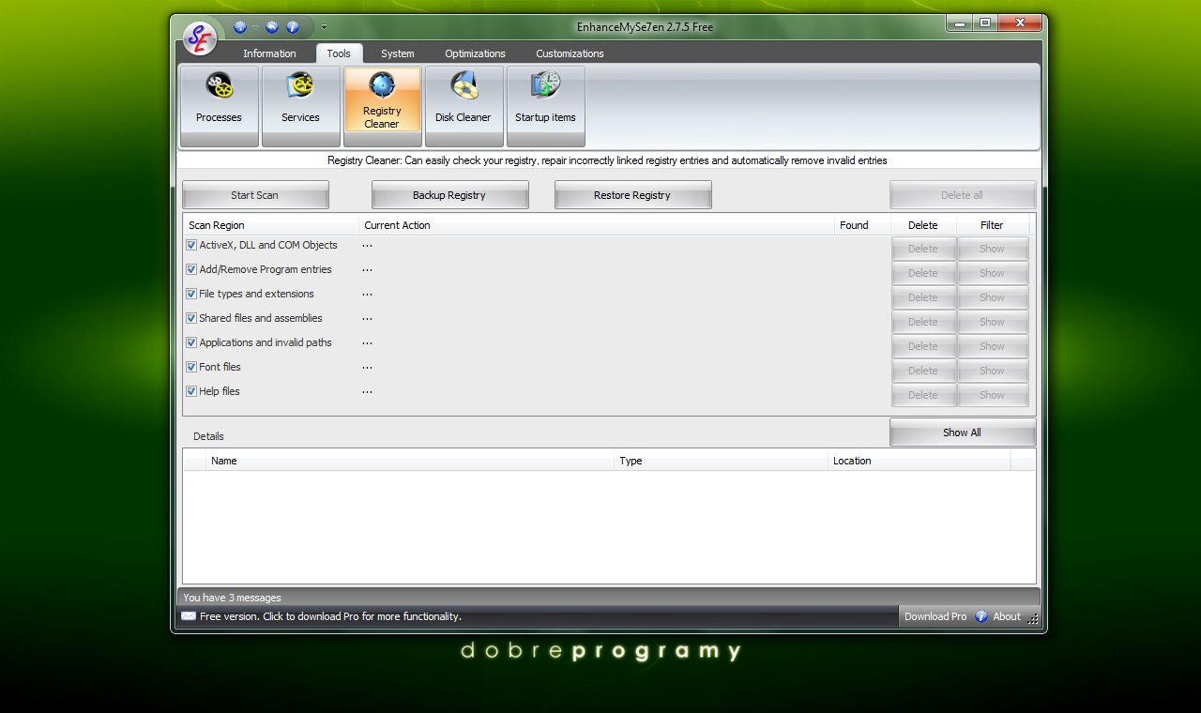
Task: Click the Found column header
Action: pos(862,225)
